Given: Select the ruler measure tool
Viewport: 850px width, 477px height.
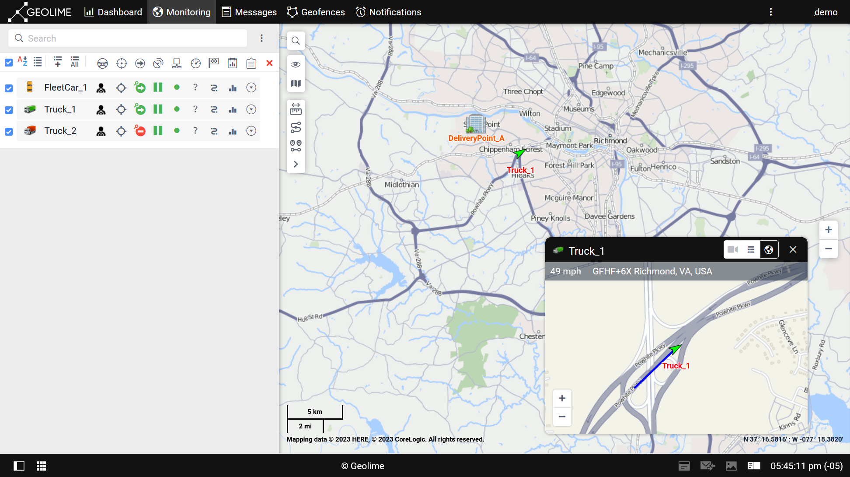Looking at the screenshot, I should [x=296, y=109].
